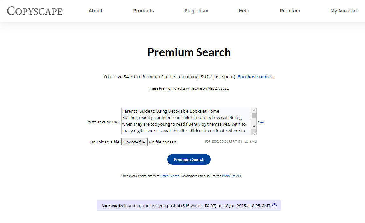365x223 pixels.
Task: Click the credits expiry date text
Action: [189, 88]
